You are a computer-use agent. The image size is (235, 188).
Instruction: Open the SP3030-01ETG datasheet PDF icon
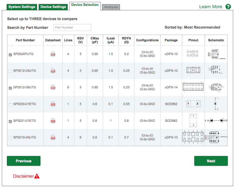(x=53, y=104)
